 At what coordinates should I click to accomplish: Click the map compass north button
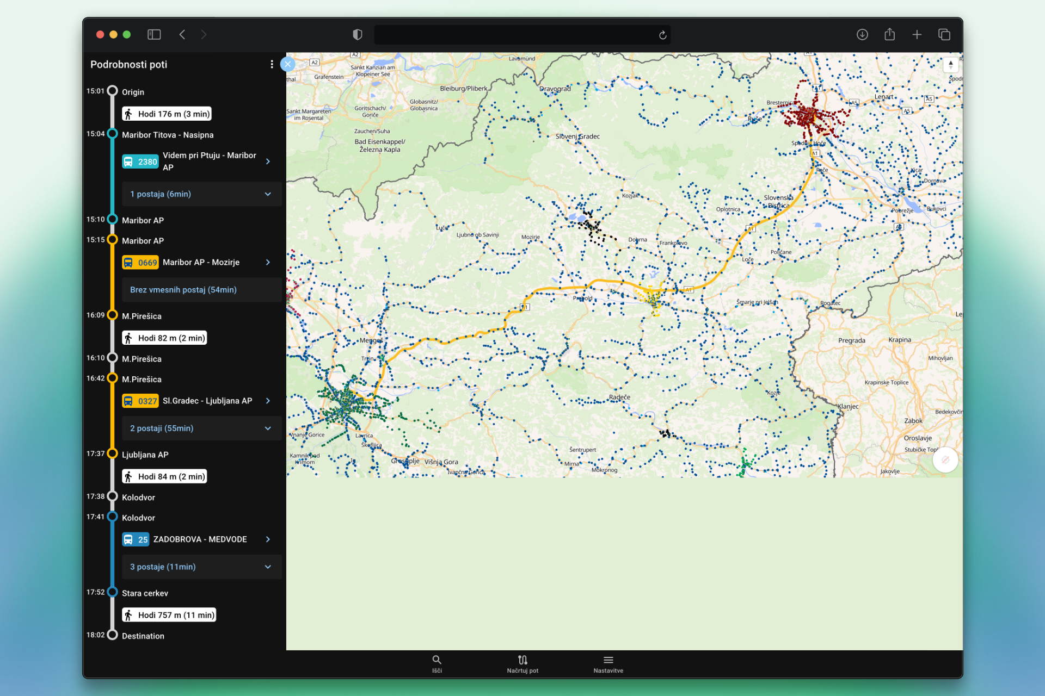[950, 65]
